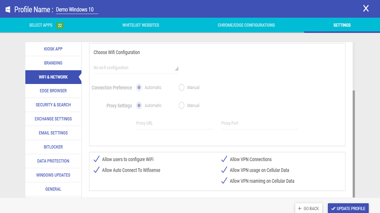Disable Allow VPN usage on Cellular Data
The height and width of the screenshot is (213, 380).
[224, 170]
